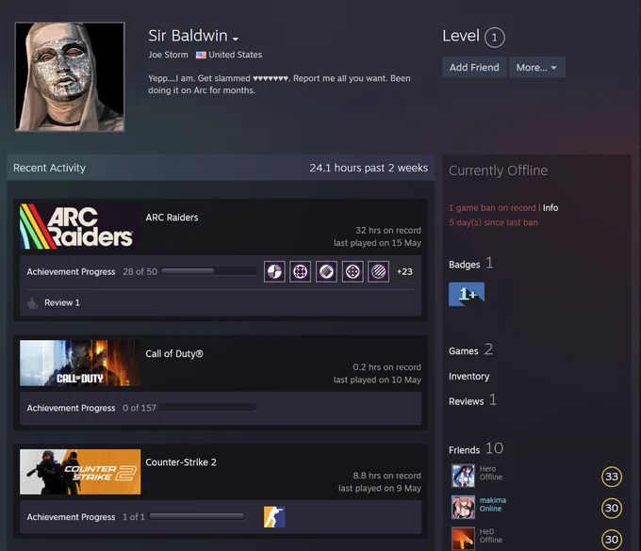Click the Recent Activity header
Screen dimensions: 641x551
pos(49,168)
